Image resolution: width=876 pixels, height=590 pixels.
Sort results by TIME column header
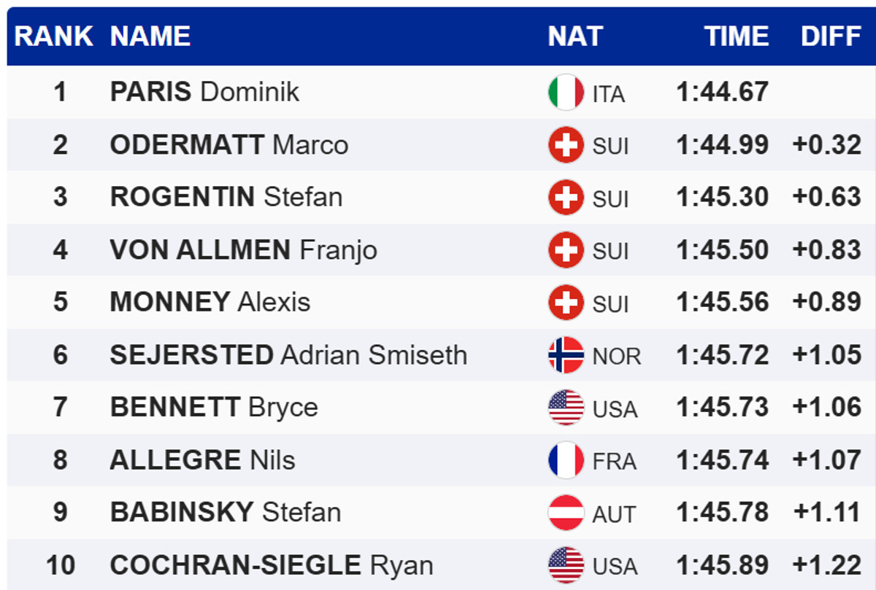coord(736,36)
